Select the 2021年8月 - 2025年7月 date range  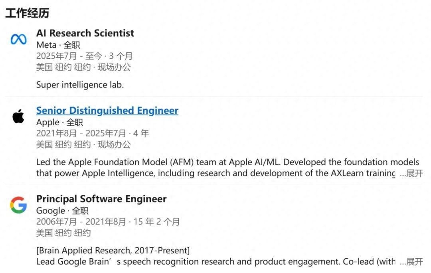tap(92, 133)
